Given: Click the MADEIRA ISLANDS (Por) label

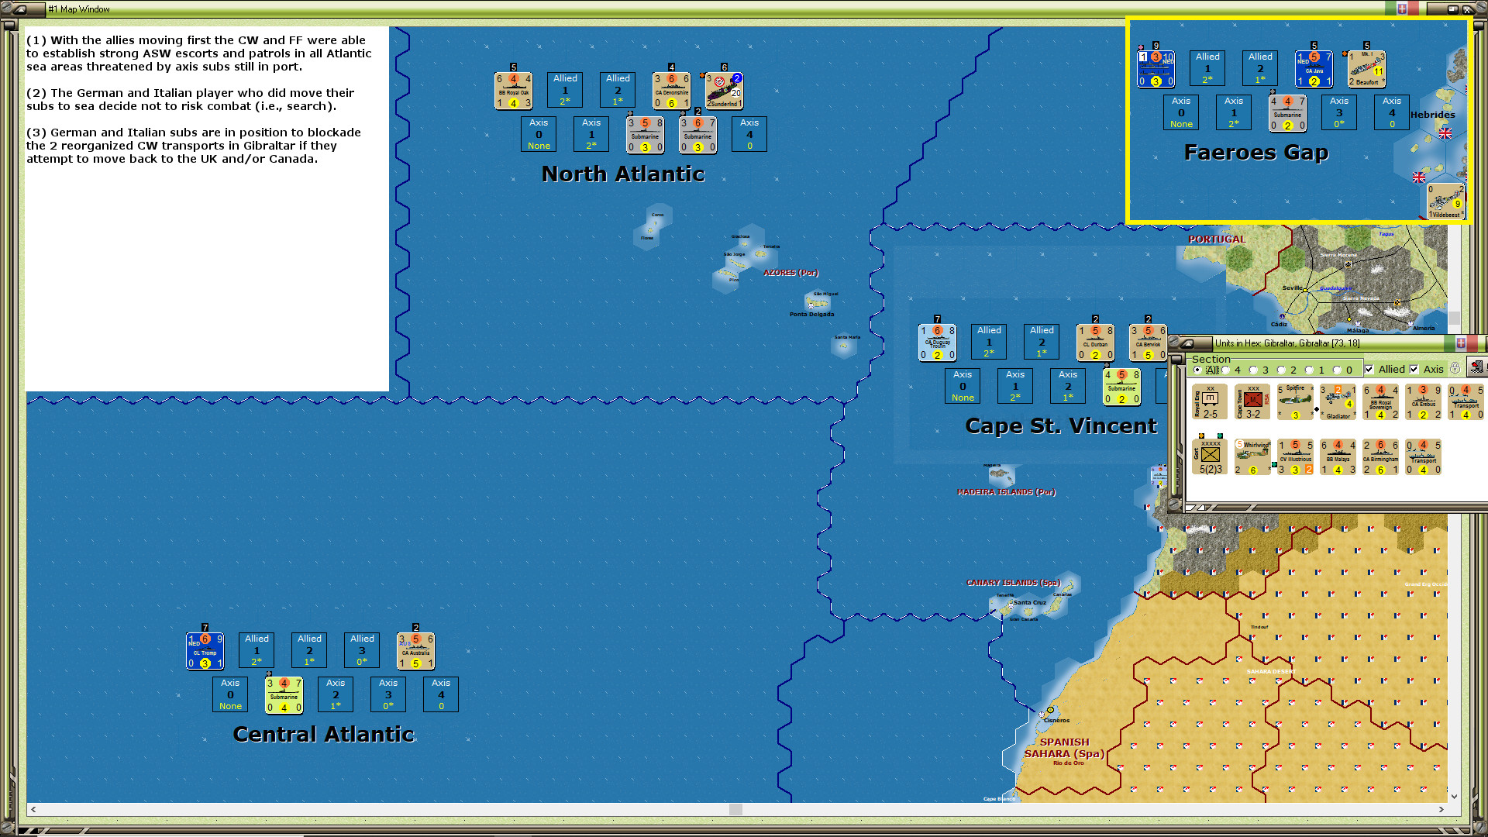Looking at the screenshot, I should pyautogui.click(x=1006, y=492).
